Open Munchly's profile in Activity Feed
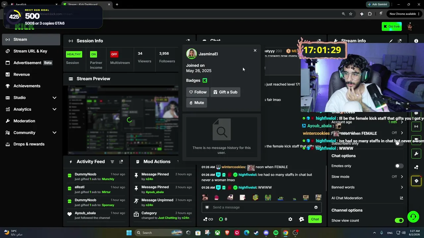 coord(108,179)
